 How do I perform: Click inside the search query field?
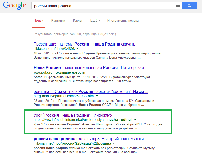click(x=101, y=6)
